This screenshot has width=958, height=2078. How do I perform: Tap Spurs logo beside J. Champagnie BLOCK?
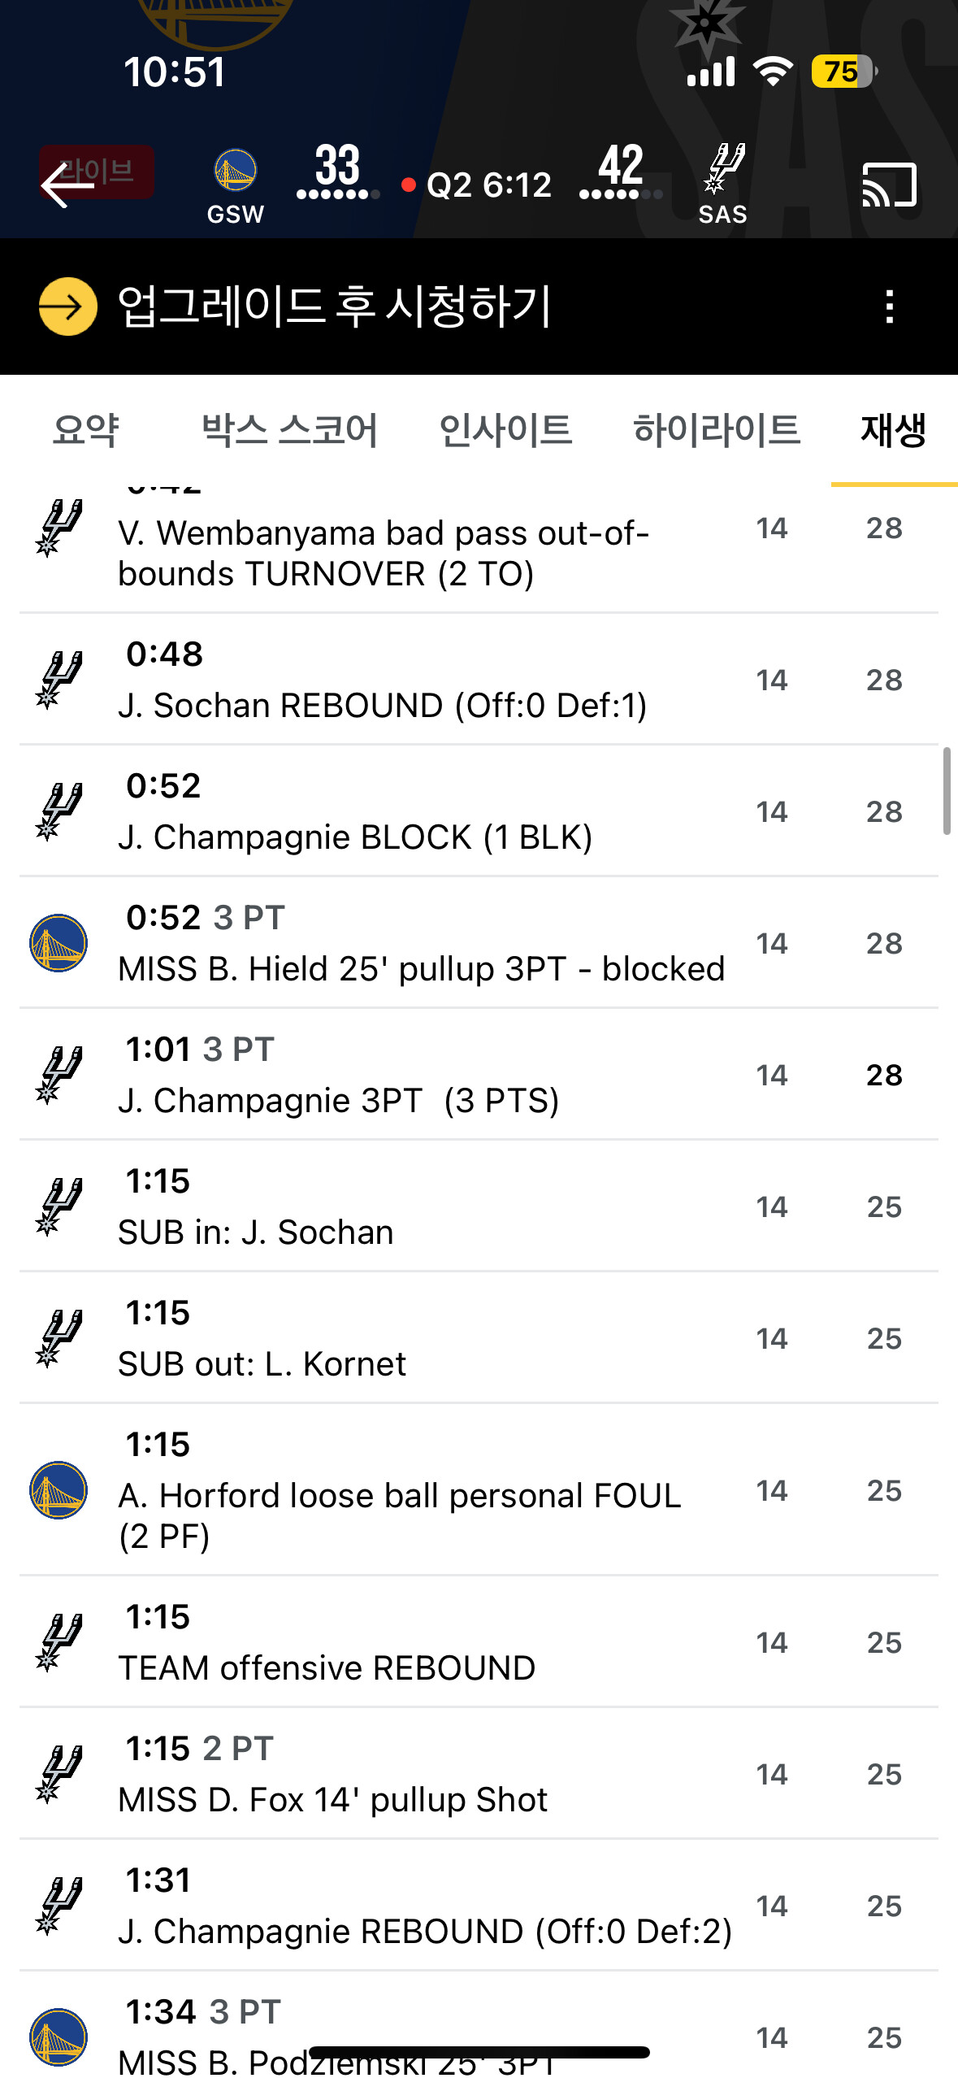click(x=59, y=811)
